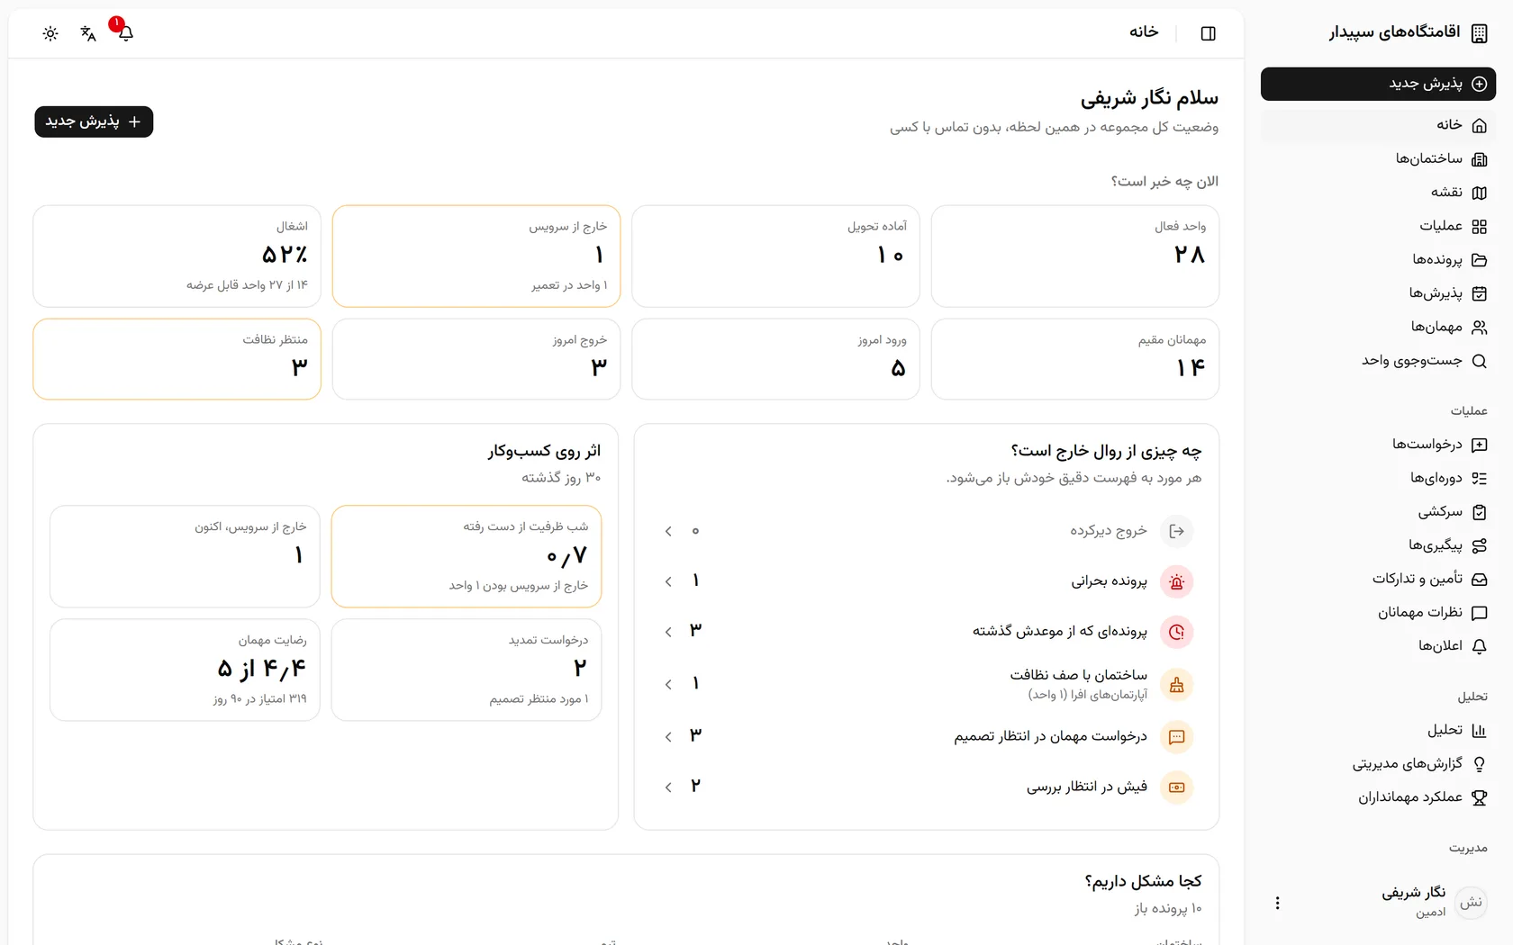Open عملیات in the sidebar
1513x945 pixels.
tap(1378, 226)
